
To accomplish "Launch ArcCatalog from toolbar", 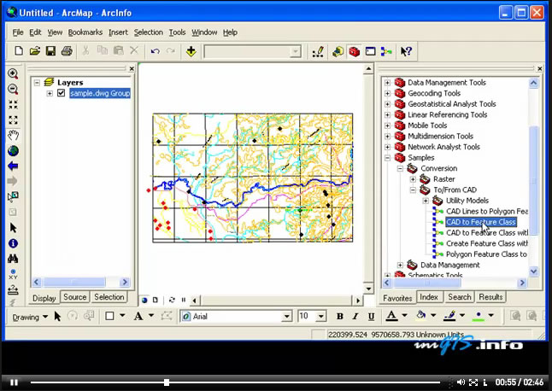I will pyautogui.click(x=338, y=52).
